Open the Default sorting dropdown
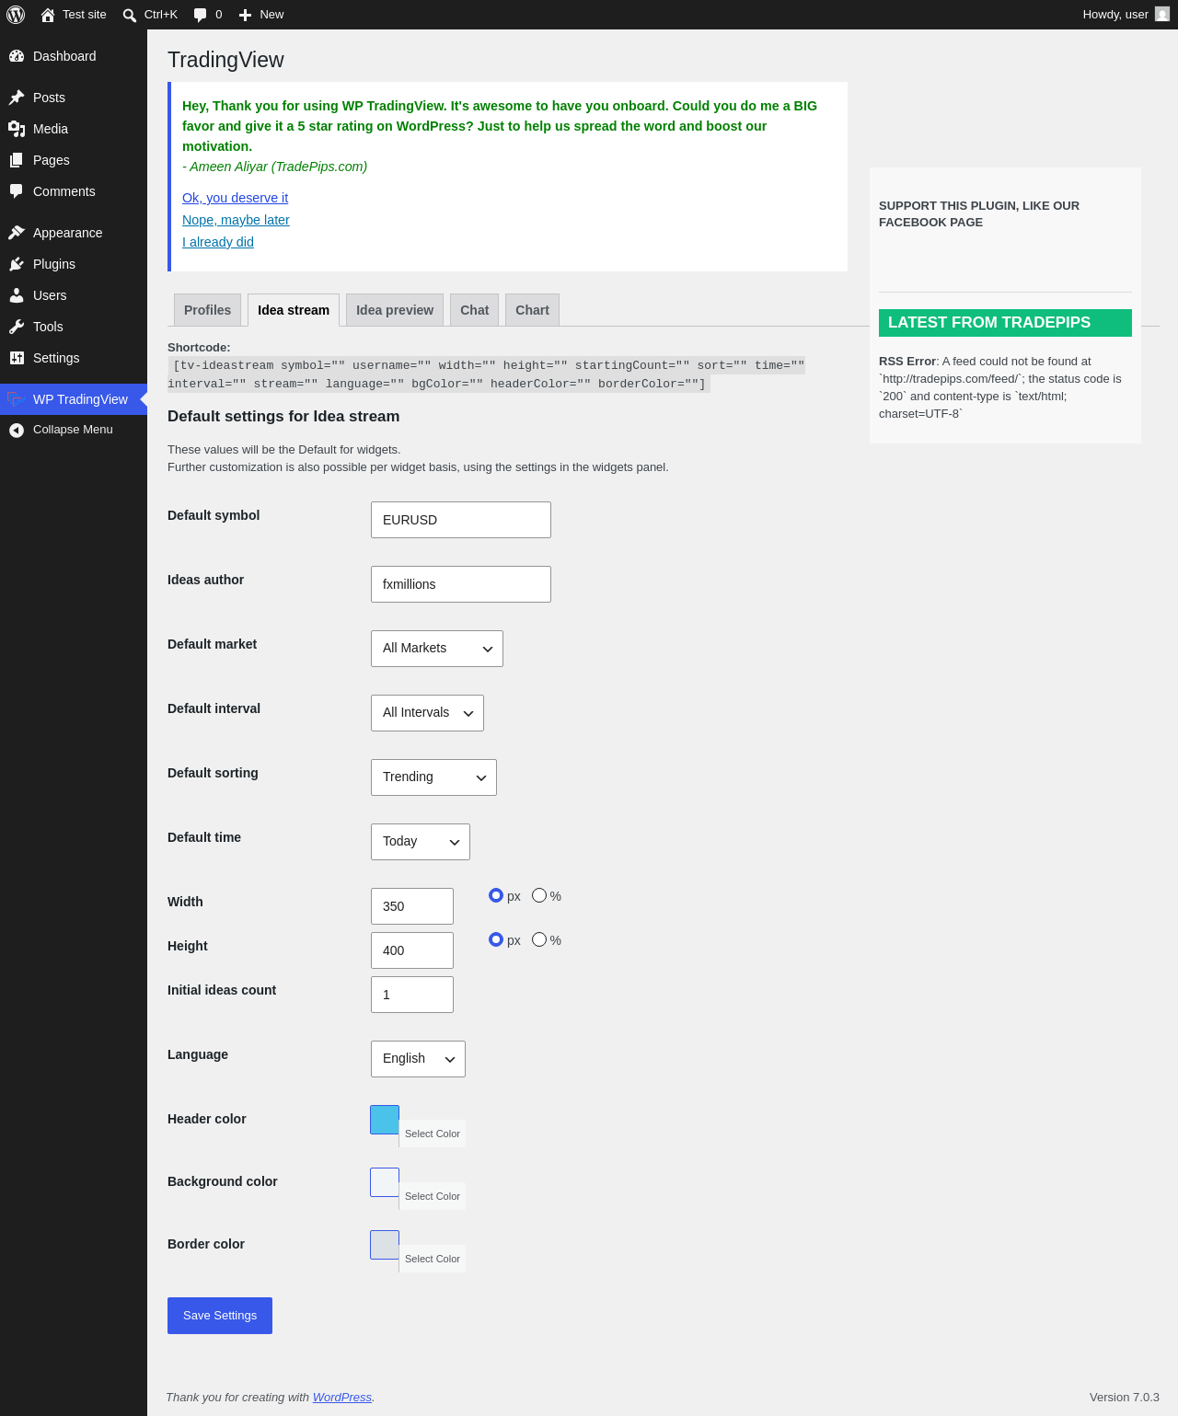The image size is (1178, 1416). click(x=433, y=777)
